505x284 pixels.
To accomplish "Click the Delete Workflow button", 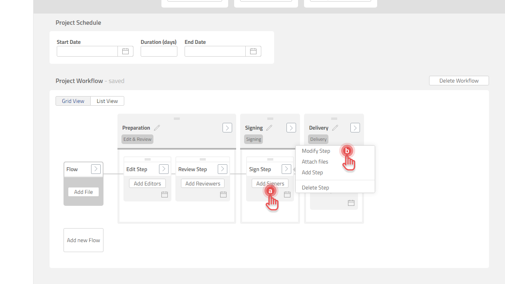I will pos(459,80).
